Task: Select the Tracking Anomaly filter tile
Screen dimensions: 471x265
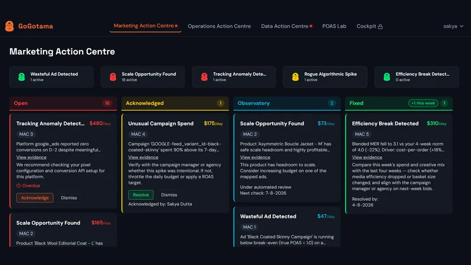Action: (x=234, y=77)
